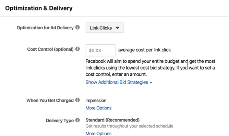The width and height of the screenshot is (229, 136).
Task: Click info icon next to When You Get Charged
Action: (77, 100)
